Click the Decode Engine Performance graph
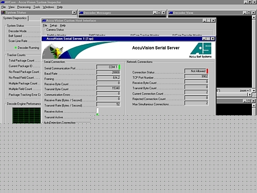The height and width of the screenshot is (193, 257). coord(27,115)
